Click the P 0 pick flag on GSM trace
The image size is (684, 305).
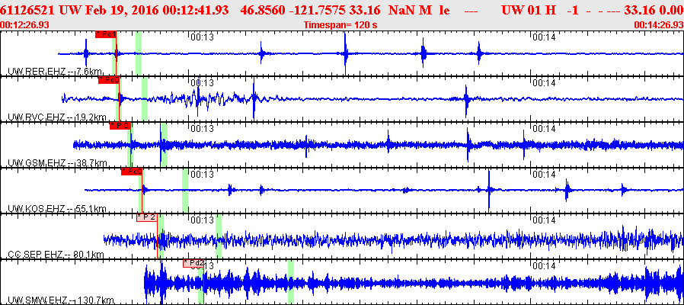[120, 126]
